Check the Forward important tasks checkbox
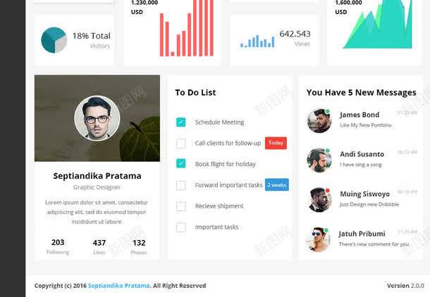 180,185
